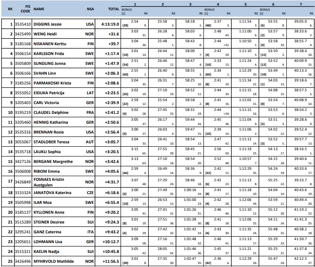Screen dimensions: 315x267
Task: Click stage 5 time 1:10:50 for Niskanen
Action: [x=245, y=41]
